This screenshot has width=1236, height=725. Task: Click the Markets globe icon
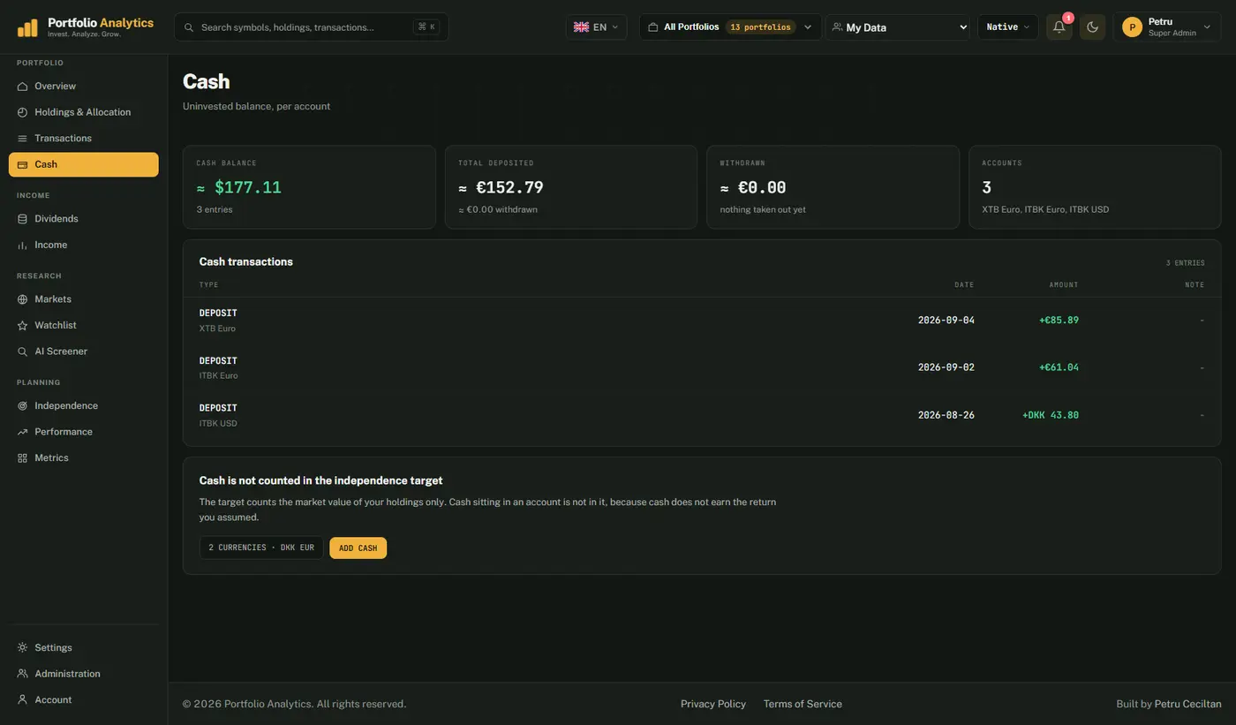tap(23, 299)
